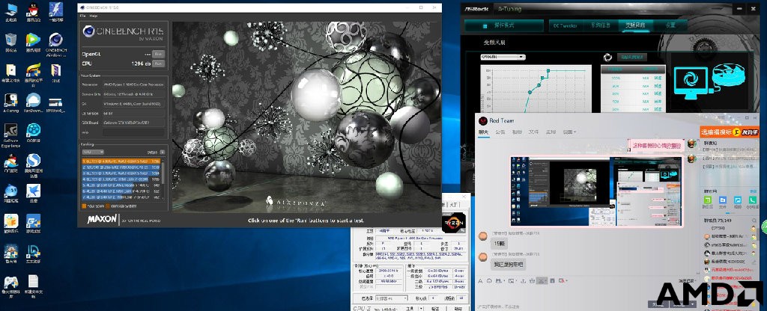Select the second-highest fan curve point in A-Tuning
Image resolution: width=767 pixels, height=311 pixels.
542,78
